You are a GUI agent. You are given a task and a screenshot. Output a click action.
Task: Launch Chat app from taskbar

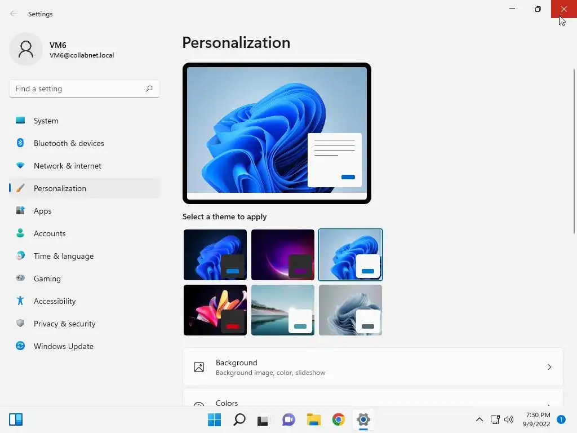(288, 419)
